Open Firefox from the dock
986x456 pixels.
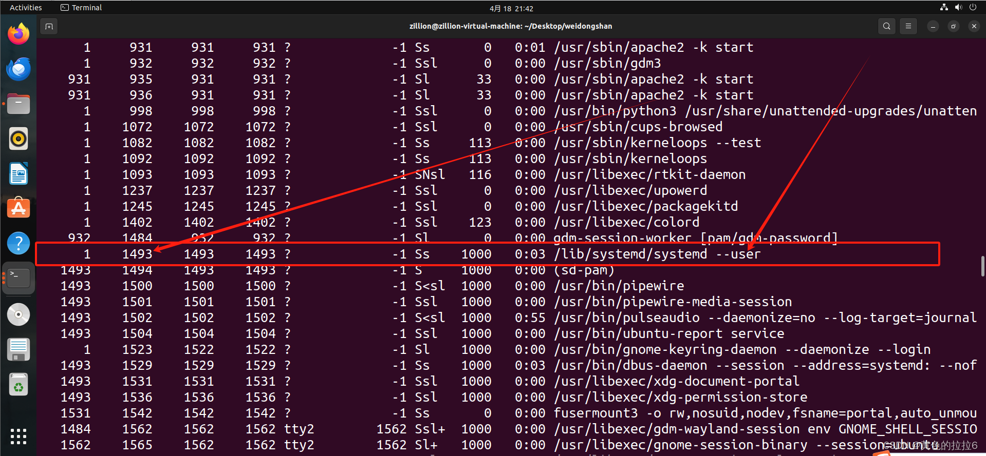pos(18,34)
